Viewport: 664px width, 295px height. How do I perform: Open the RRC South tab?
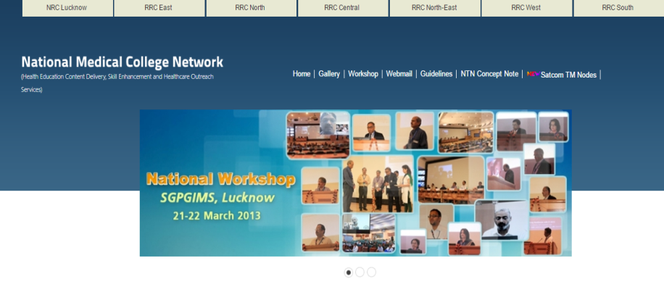pos(618,8)
